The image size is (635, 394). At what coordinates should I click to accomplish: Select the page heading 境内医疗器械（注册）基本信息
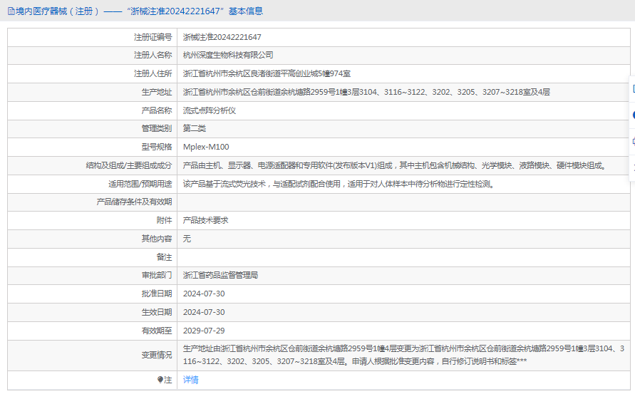pyautogui.click(x=135, y=11)
